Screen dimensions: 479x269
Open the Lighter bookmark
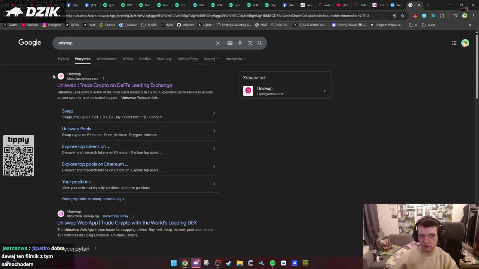tap(205, 25)
